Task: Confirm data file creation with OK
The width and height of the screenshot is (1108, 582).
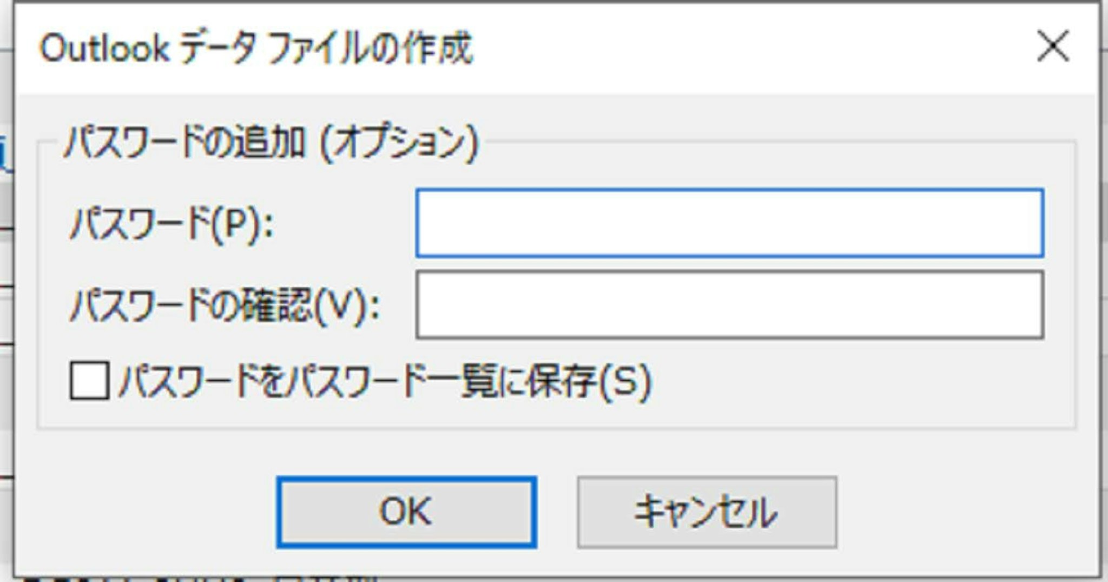Action: pyautogui.click(x=406, y=512)
